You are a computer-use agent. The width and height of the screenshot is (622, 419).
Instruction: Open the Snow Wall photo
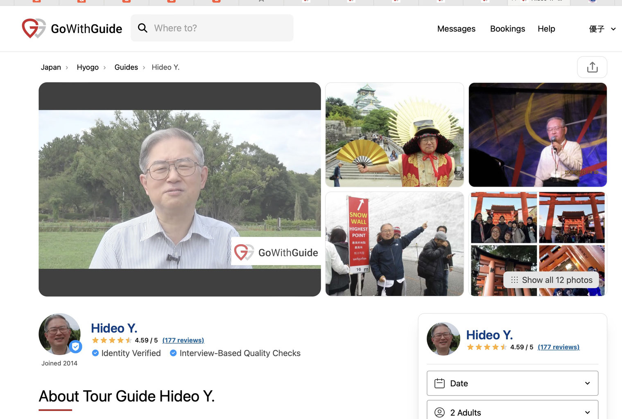[394, 244]
